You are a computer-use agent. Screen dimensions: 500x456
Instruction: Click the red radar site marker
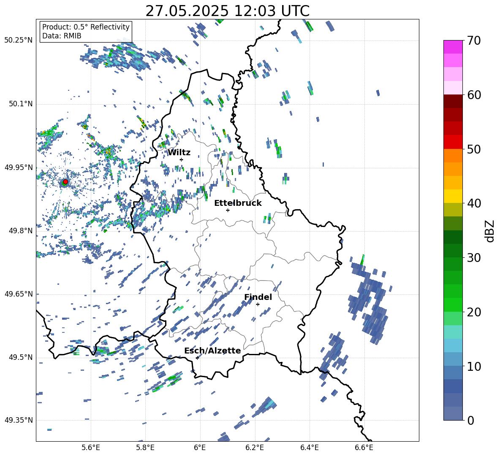point(65,182)
